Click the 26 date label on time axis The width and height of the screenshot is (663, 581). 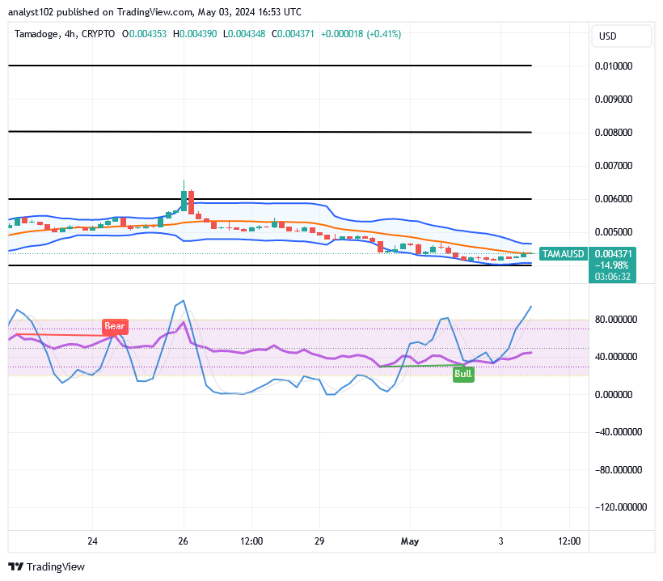click(183, 541)
